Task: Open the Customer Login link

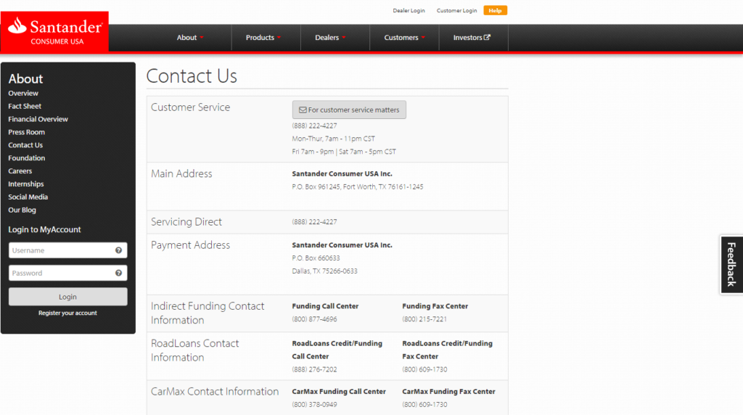Action: point(456,10)
